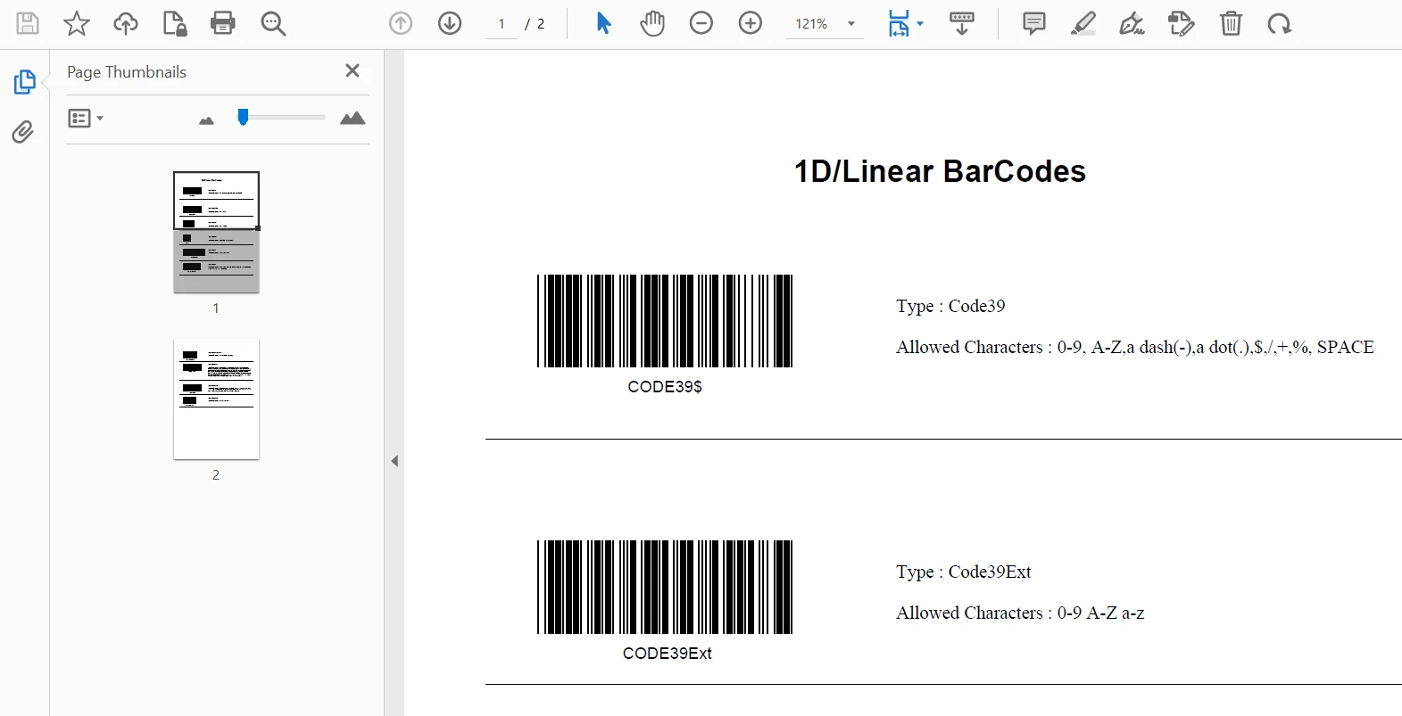Bookmark the file with the star icon
The image size is (1402, 716).
coord(77,24)
